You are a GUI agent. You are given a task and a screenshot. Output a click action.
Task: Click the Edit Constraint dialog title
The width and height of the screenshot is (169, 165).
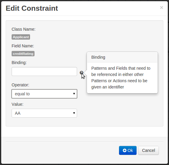click(x=32, y=8)
